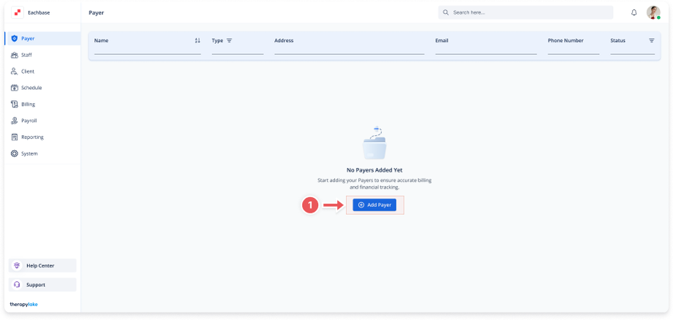Click the Support button

pos(42,285)
